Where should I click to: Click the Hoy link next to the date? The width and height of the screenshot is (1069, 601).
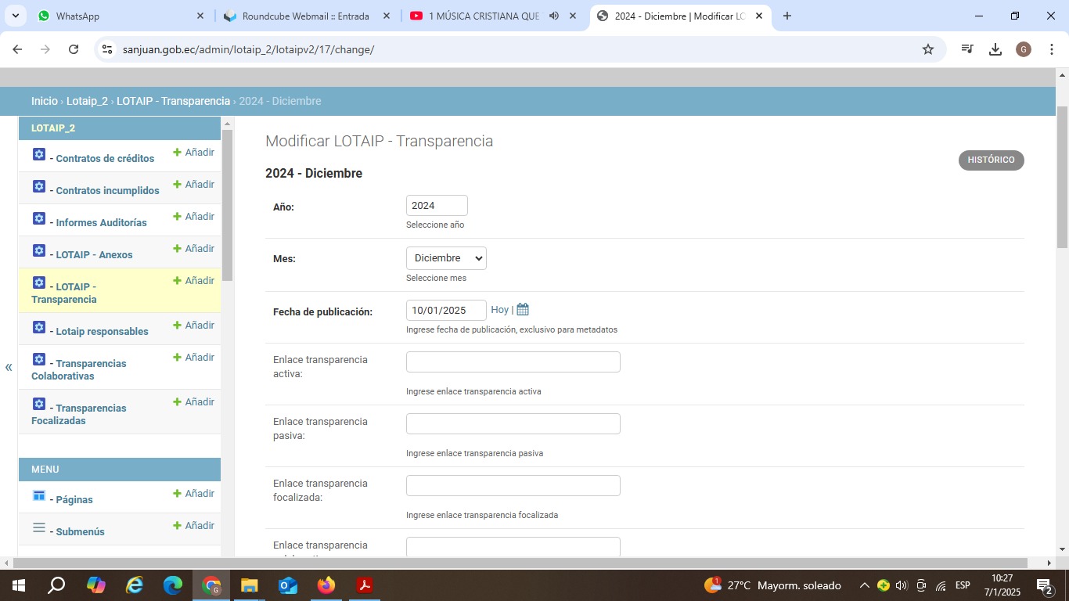pos(499,310)
